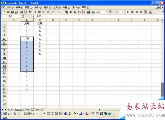The height and width of the screenshot is (120, 165).
Task: Select the Rectangle drawing tool
Action: tap(48, 113)
